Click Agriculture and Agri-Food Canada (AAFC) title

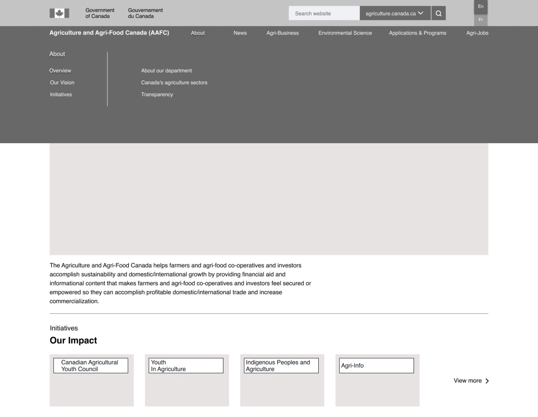[109, 33]
